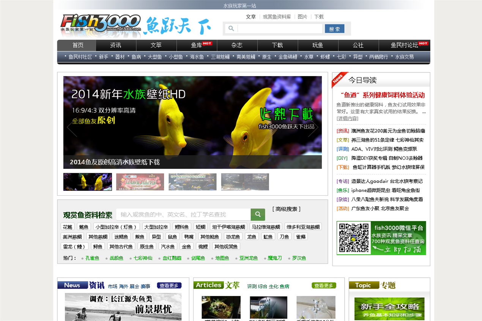The width and height of the screenshot is (482, 321).
Task: Click hot keyword 孔雀鱼
Action: pyautogui.click(x=92, y=258)
